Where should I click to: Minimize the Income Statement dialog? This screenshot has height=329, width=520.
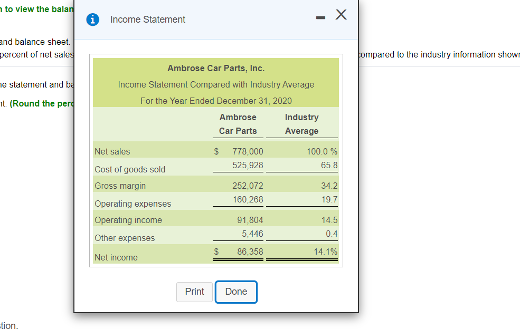pos(320,17)
